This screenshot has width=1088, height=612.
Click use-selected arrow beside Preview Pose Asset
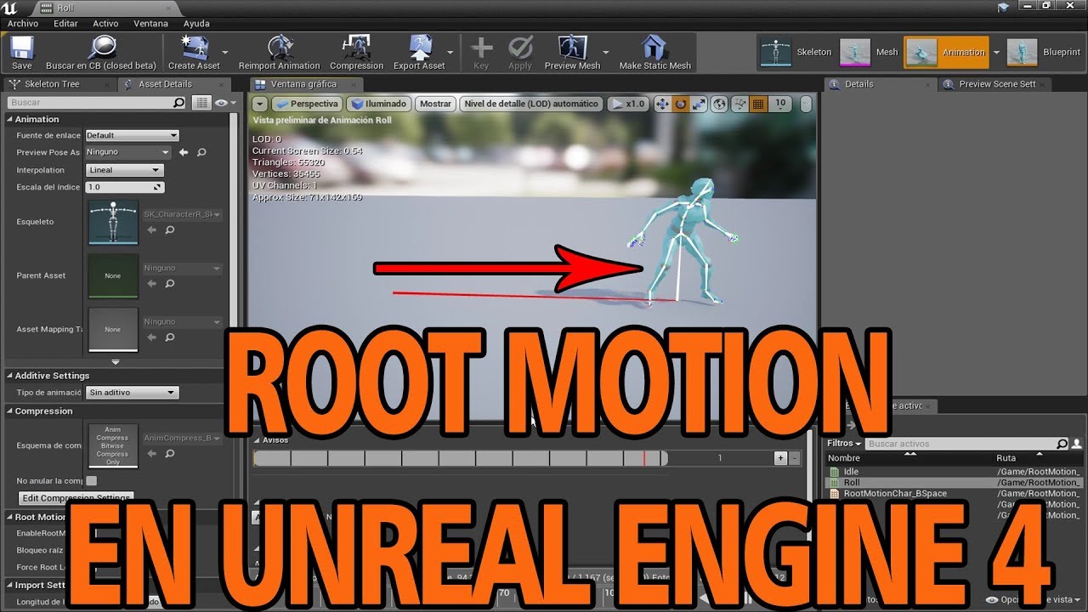coord(183,152)
